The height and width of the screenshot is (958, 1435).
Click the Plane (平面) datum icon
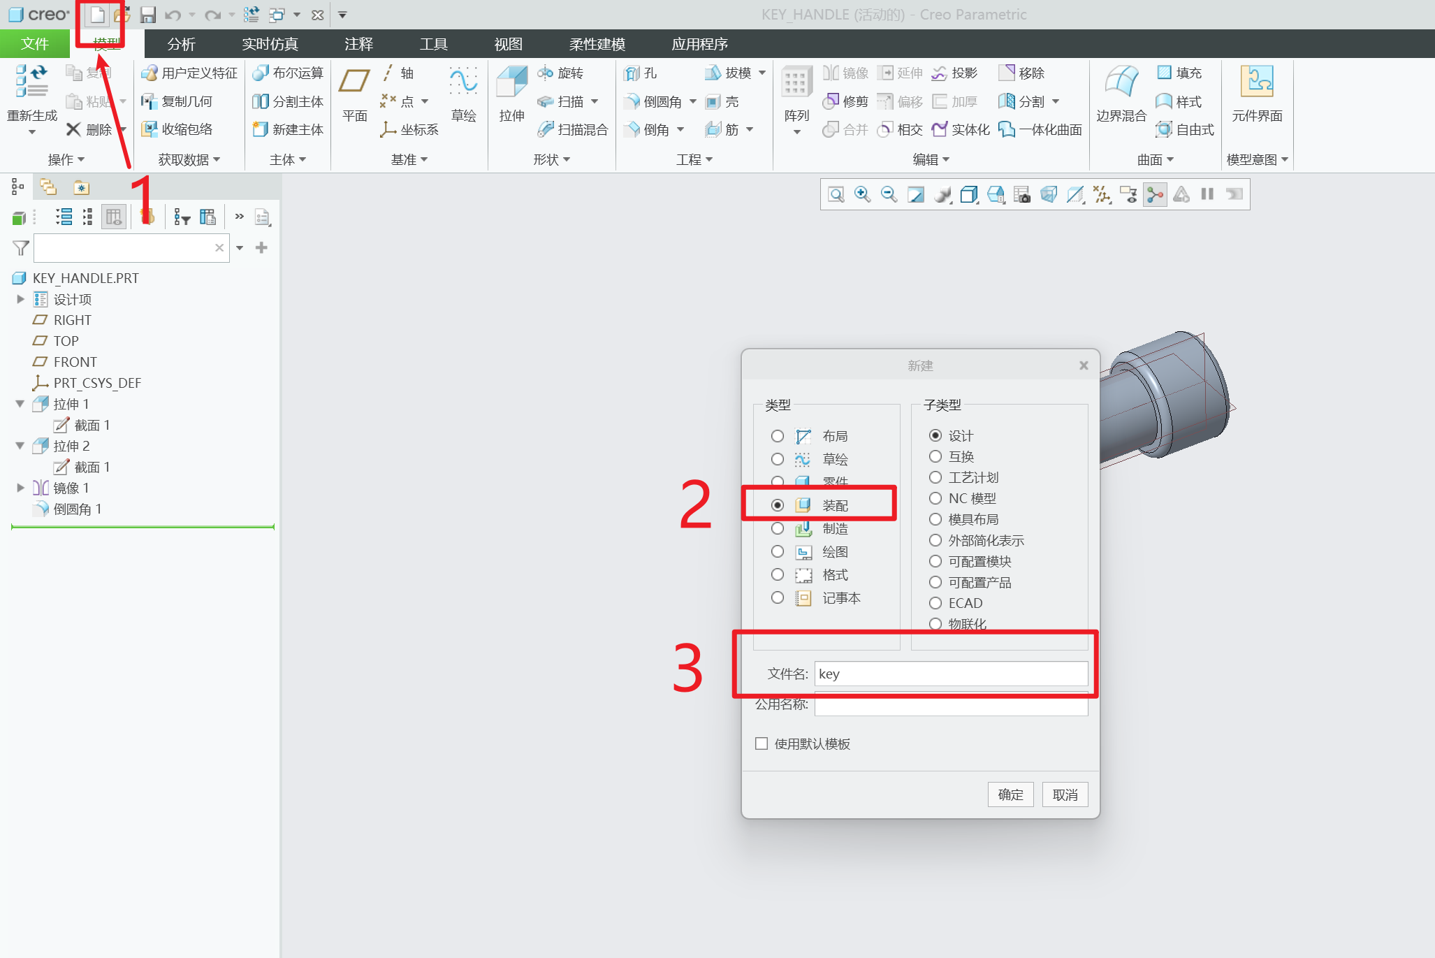[354, 82]
